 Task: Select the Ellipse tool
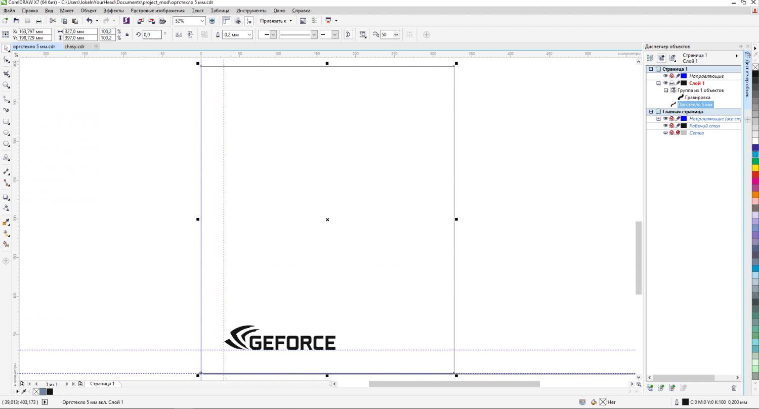pyautogui.click(x=6, y=132)
